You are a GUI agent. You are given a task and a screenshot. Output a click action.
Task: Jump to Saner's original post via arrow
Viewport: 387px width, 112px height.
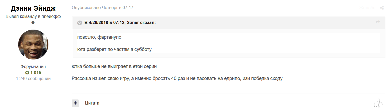tap(378, 22)
